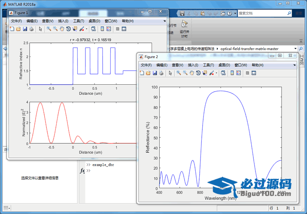Hide Plot Tools icon in Figure 2

(x=247, y=73)
